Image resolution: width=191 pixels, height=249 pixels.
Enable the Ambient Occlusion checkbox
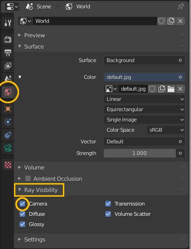point(28,178)
